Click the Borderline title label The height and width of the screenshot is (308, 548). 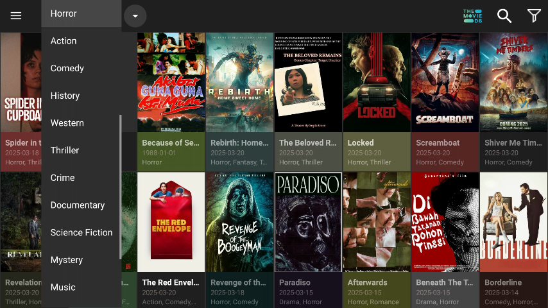click(x=504, y=282)
